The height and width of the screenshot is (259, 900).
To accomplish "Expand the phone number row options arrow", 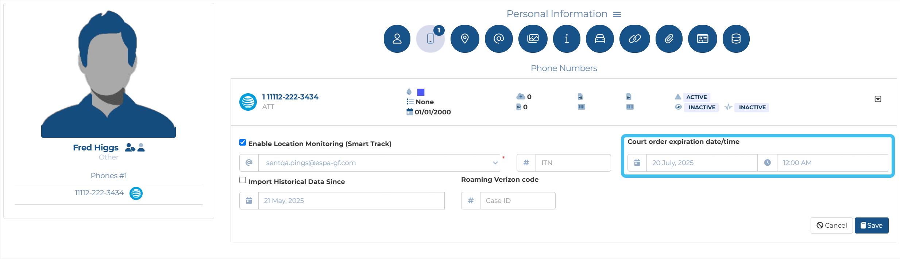I will [x=878, y=99].
